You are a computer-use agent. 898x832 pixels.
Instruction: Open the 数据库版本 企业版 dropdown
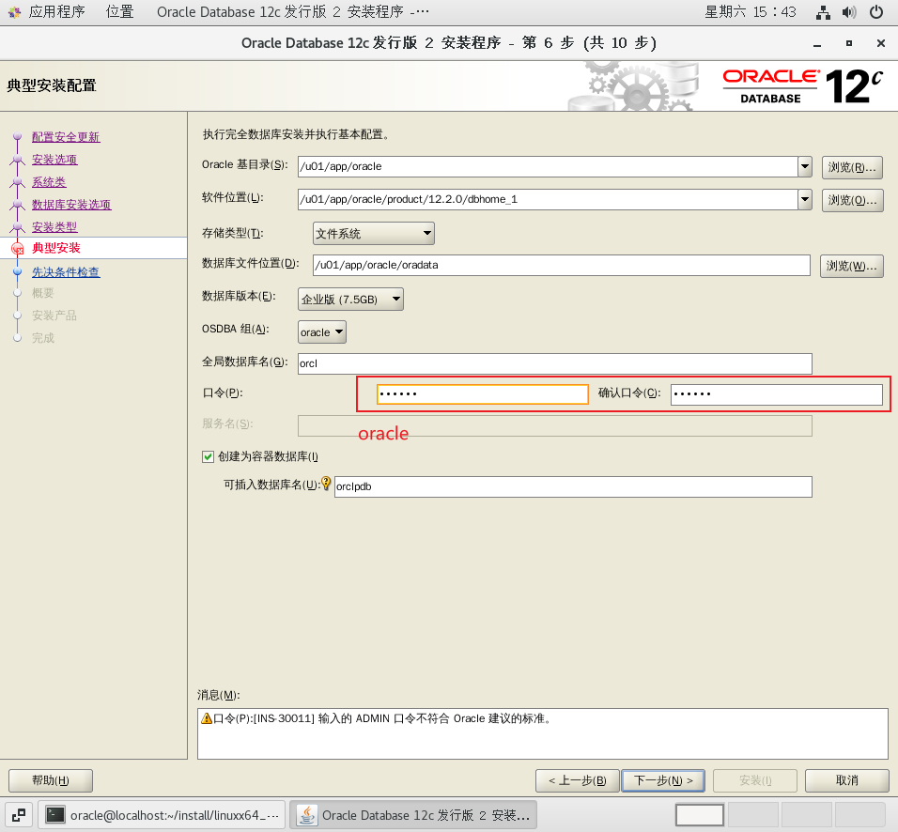tap(350, 299)
